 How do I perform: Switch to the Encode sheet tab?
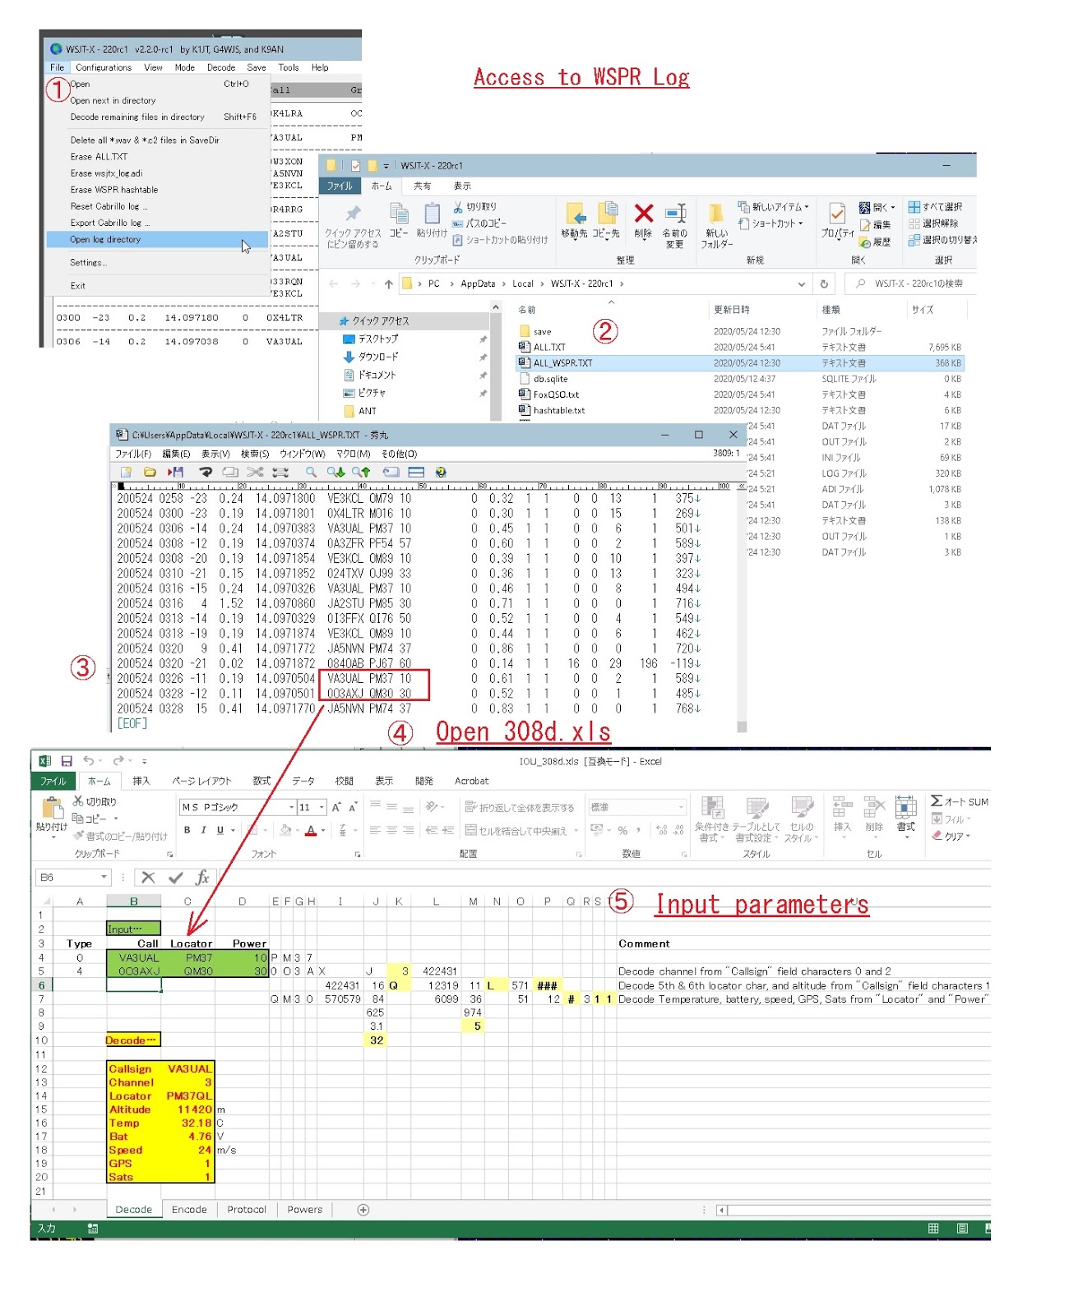189,1209
